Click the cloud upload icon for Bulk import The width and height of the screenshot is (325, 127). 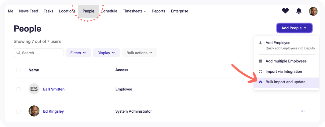point(261,82)
